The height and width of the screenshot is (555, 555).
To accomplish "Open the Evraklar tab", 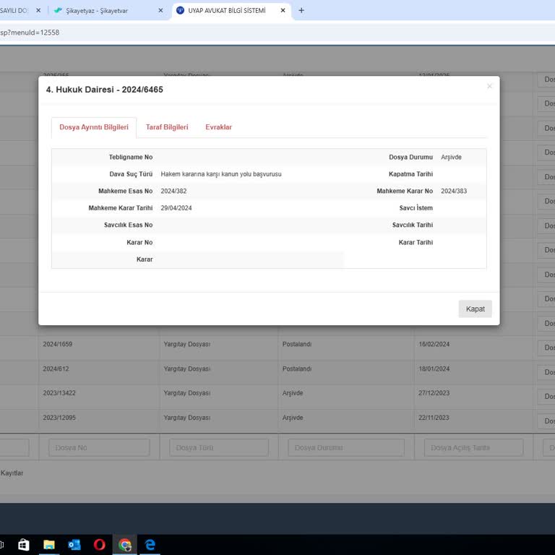I will 219,127.
